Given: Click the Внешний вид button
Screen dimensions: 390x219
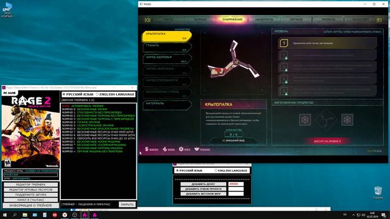Looking at the screenshot, I should [x=233, y=141].
